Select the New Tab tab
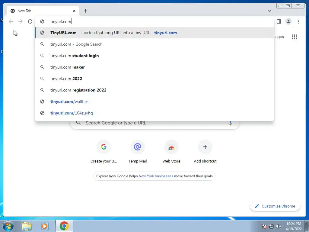This screenshot has height=232, width=309. 43,11
